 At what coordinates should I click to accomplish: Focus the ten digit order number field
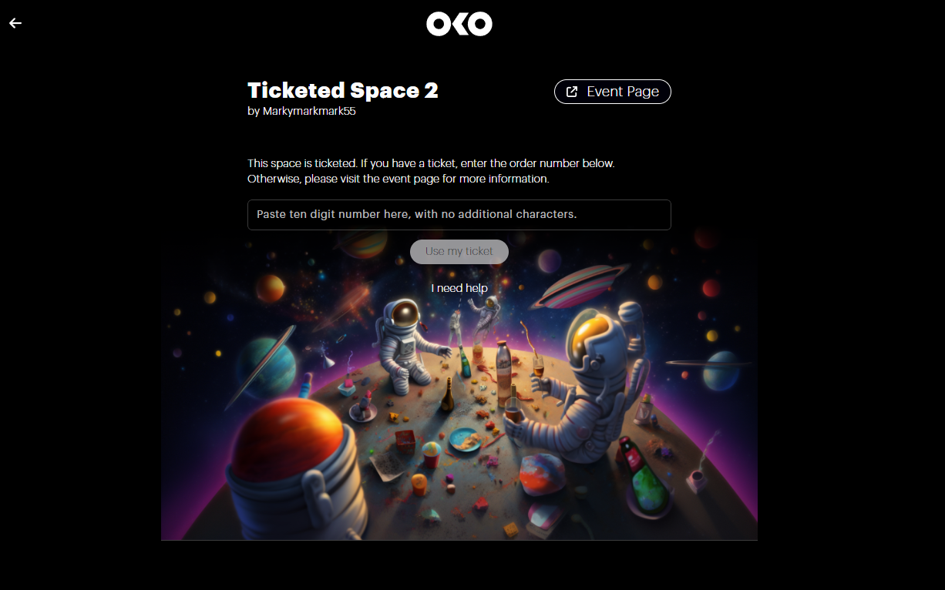(459, 215)
